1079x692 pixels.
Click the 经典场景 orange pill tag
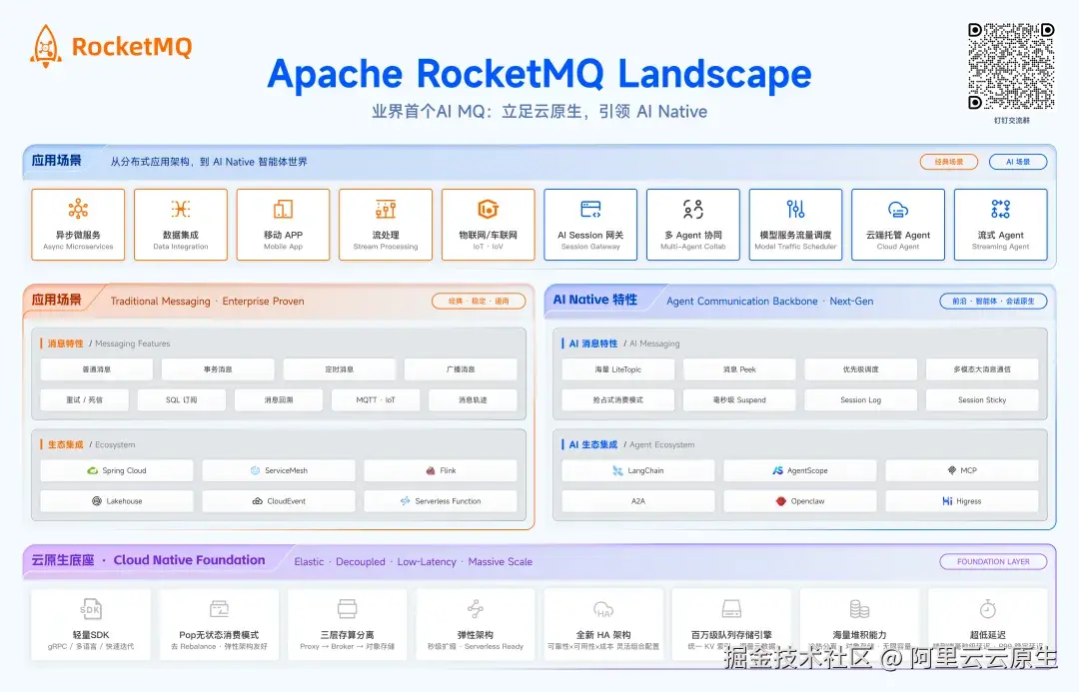[949, 162]
